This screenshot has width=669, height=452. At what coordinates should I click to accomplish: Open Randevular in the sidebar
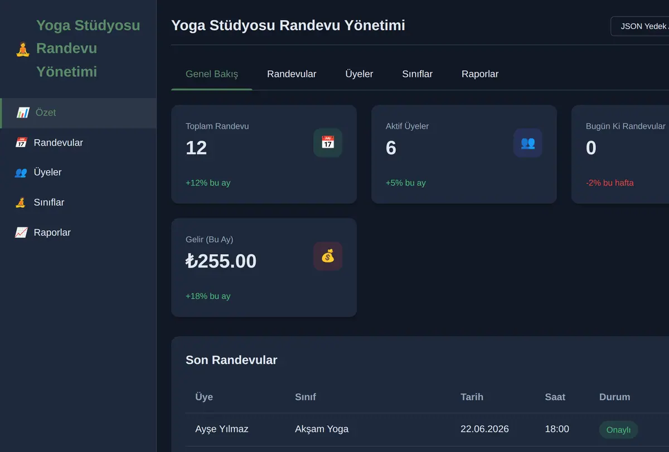[x=78, y=143]
